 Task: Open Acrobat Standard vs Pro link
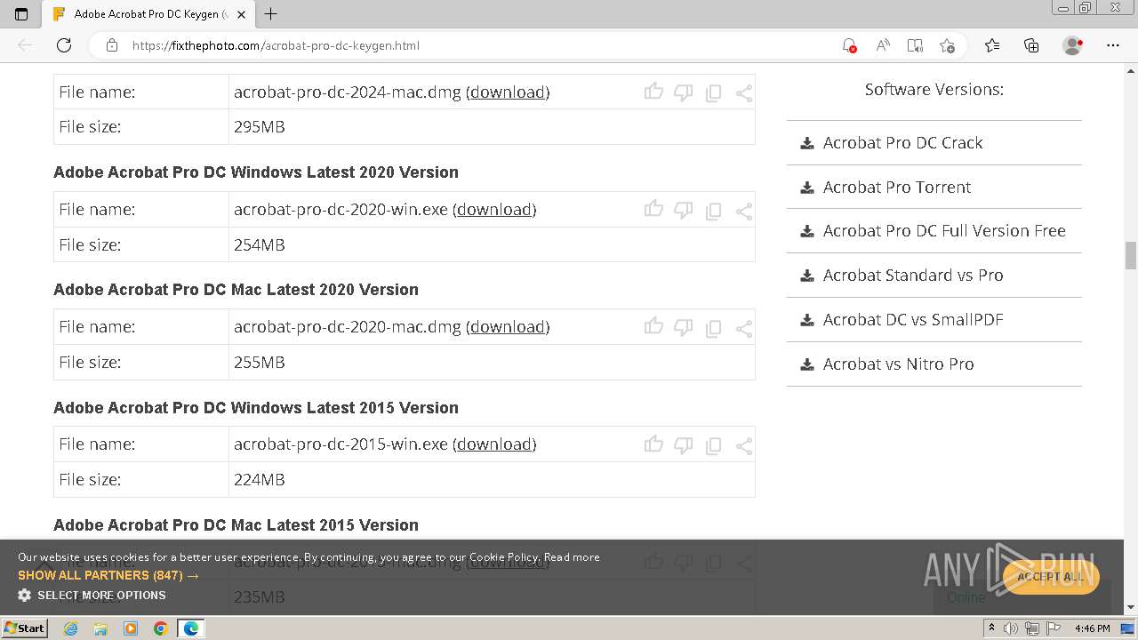[x=913, y=275]
